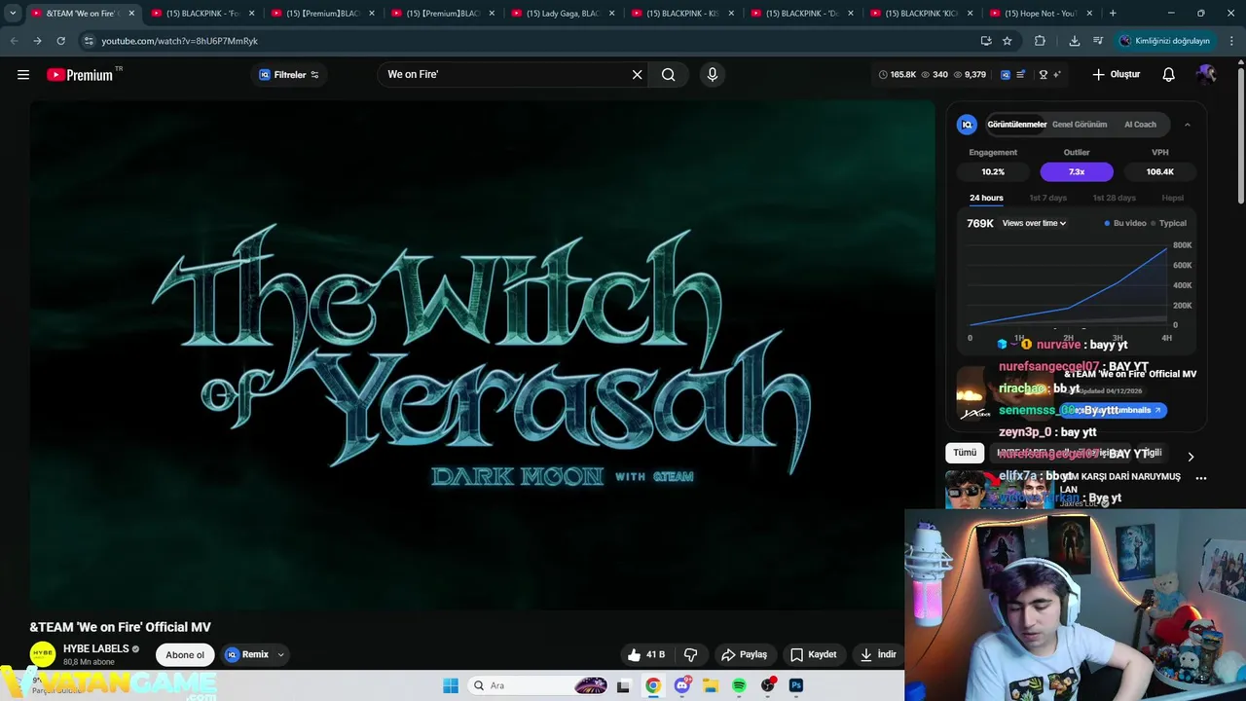Screen dimensions: 1246x701
Task: Select the Outlier 7.3x metric pill
Action: [x=1077, y=171]
